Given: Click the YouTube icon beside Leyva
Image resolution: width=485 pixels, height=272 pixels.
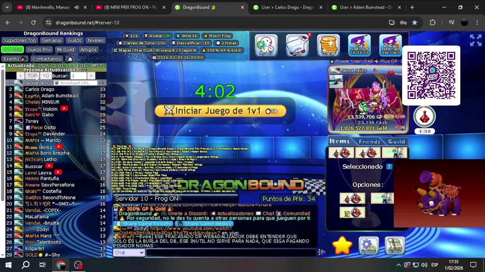Looking at the screenshot, I should (x=58, y=172).
